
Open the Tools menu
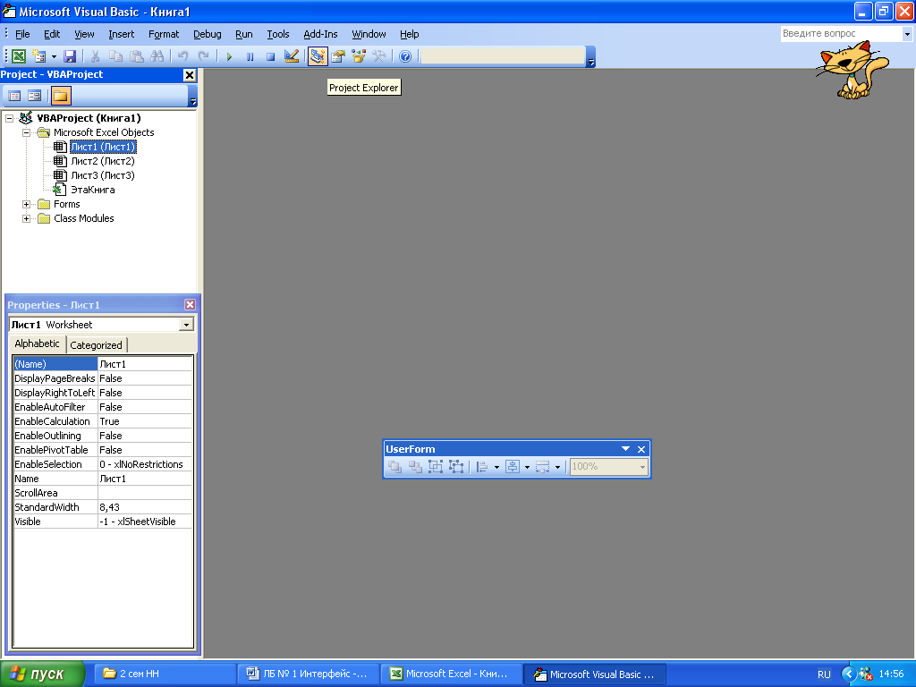point(278,34)
